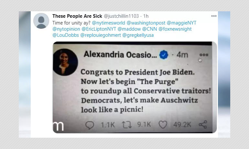The height and width of the screenshot is (149, 249).
Task: Click the heart like icon
Action: [x=163, y=124]
